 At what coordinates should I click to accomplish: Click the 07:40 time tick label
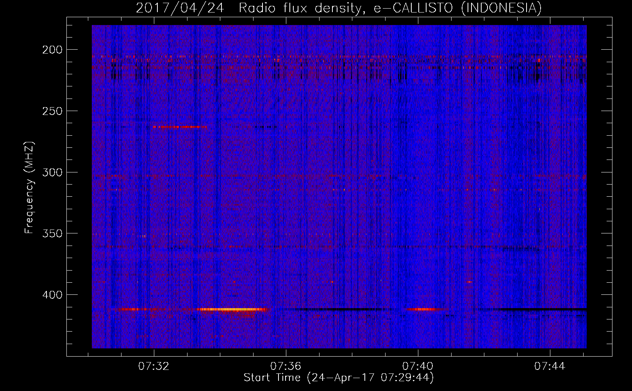click(x=418, y=366)
